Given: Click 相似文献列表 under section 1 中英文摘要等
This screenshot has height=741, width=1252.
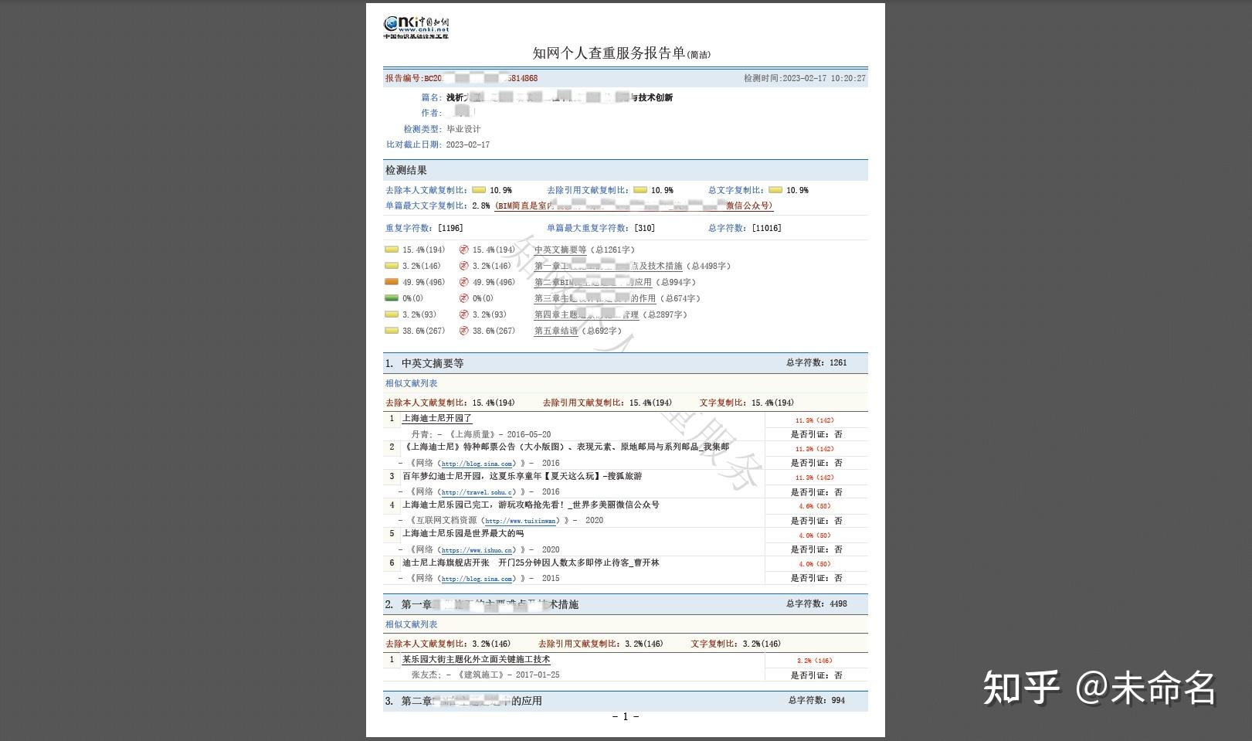Looking at the screenshot, I should 412,383.
